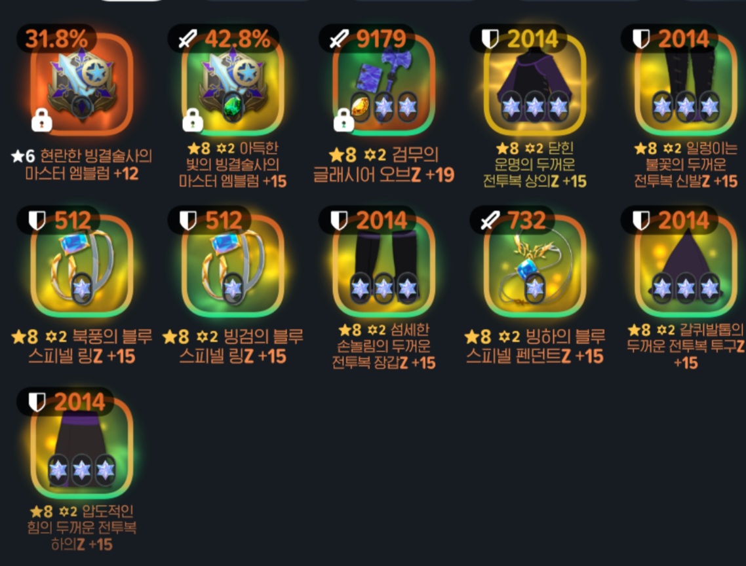Click the snowflake gem on the pendant
Image resolution: width=746 pixels, height=566 pixels.
click(x=535, y=288)
